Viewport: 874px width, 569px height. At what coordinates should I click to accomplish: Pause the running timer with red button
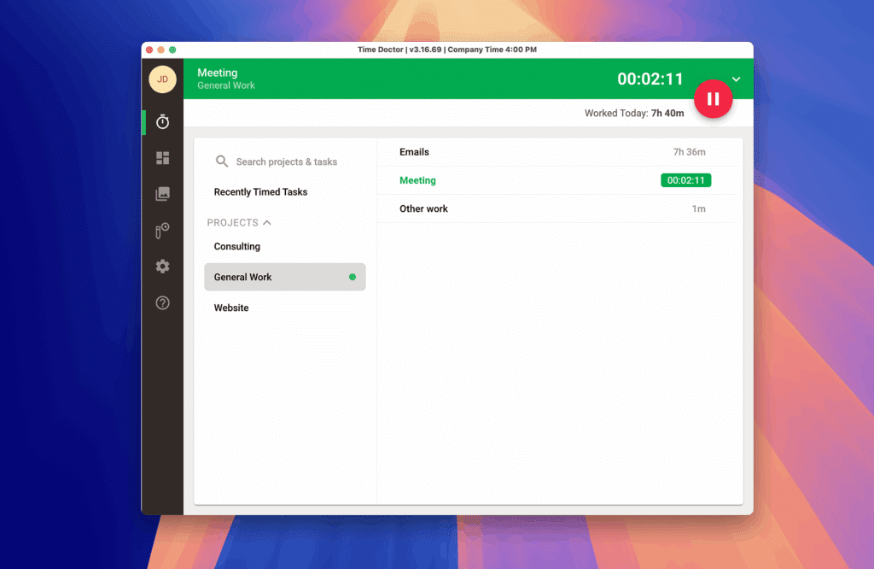tap(713, 99)
